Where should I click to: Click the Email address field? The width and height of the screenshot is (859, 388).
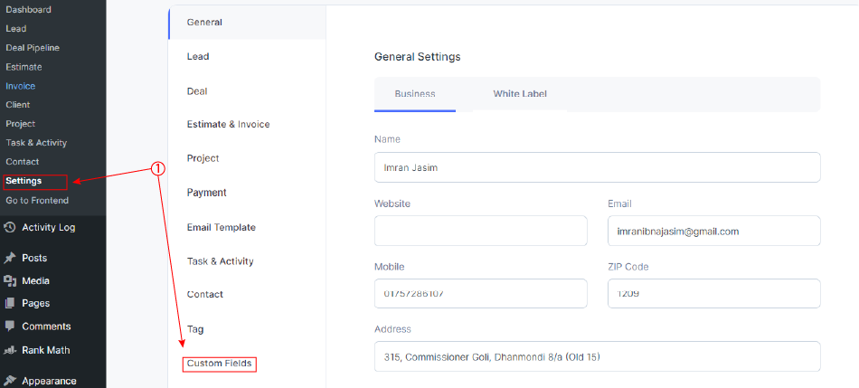[714, 231]
